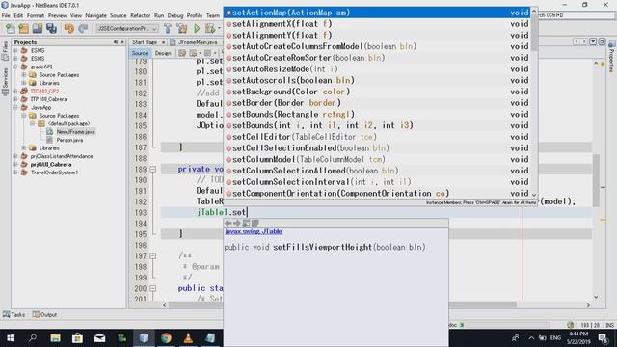The width and height of the screenshot is (617, 347).
Task: Choose setBackground(Color color) completion item
Action: click(377, 92)
